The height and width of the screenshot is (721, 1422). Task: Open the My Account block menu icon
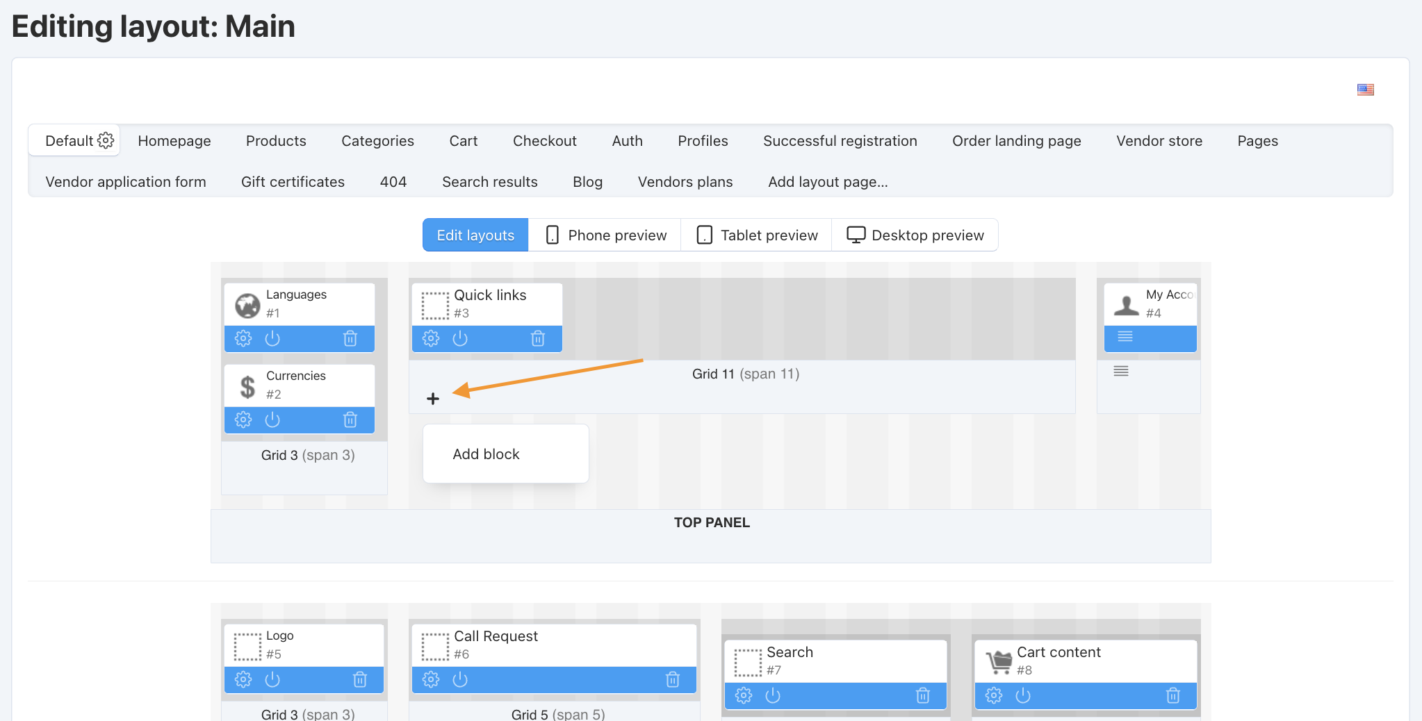(x=1125, y=336)
